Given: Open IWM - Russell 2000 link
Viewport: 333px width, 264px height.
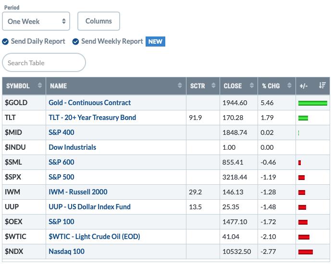Looking at the screenshot, I should [x=78, y=192].
